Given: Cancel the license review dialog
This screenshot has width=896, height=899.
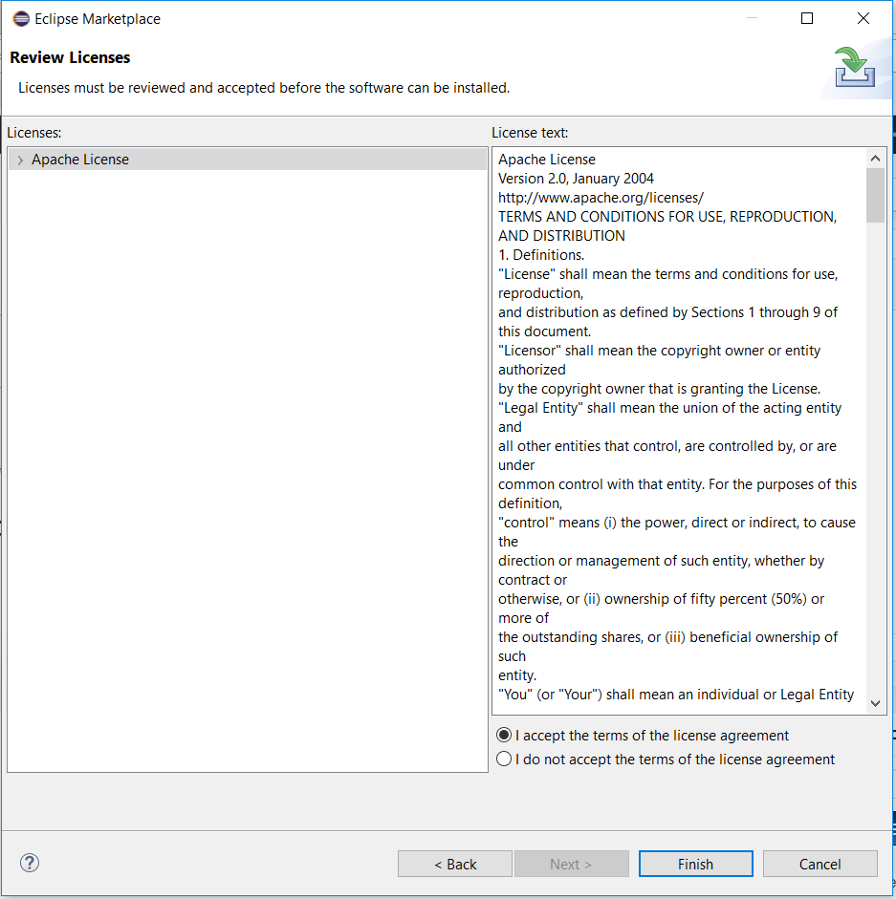Looking at the screenshot, I should pyautogui.click(x=820, y=864).
